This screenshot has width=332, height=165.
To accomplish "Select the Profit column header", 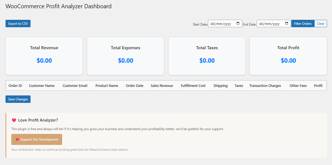I will click(x=318, y=86).
